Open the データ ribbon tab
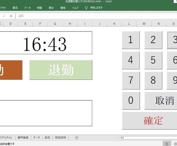The image size is (177, 146). (x=27, y=8)
